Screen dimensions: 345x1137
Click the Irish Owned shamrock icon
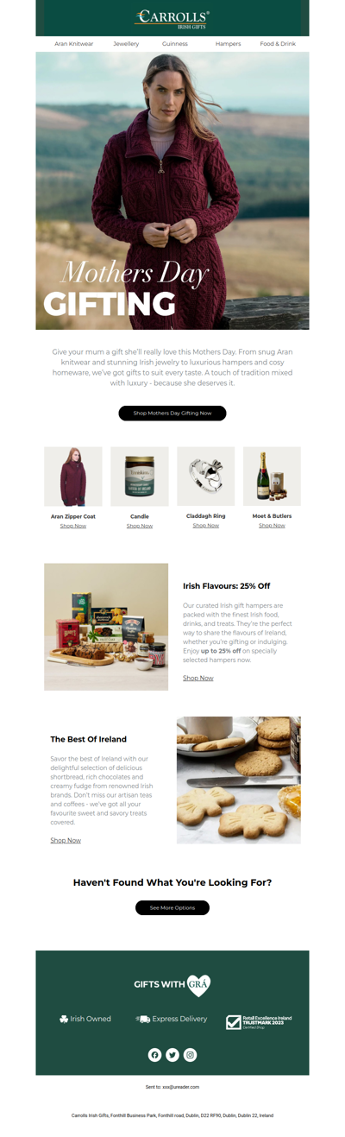pyautogui.click(x=64, y=1019)
